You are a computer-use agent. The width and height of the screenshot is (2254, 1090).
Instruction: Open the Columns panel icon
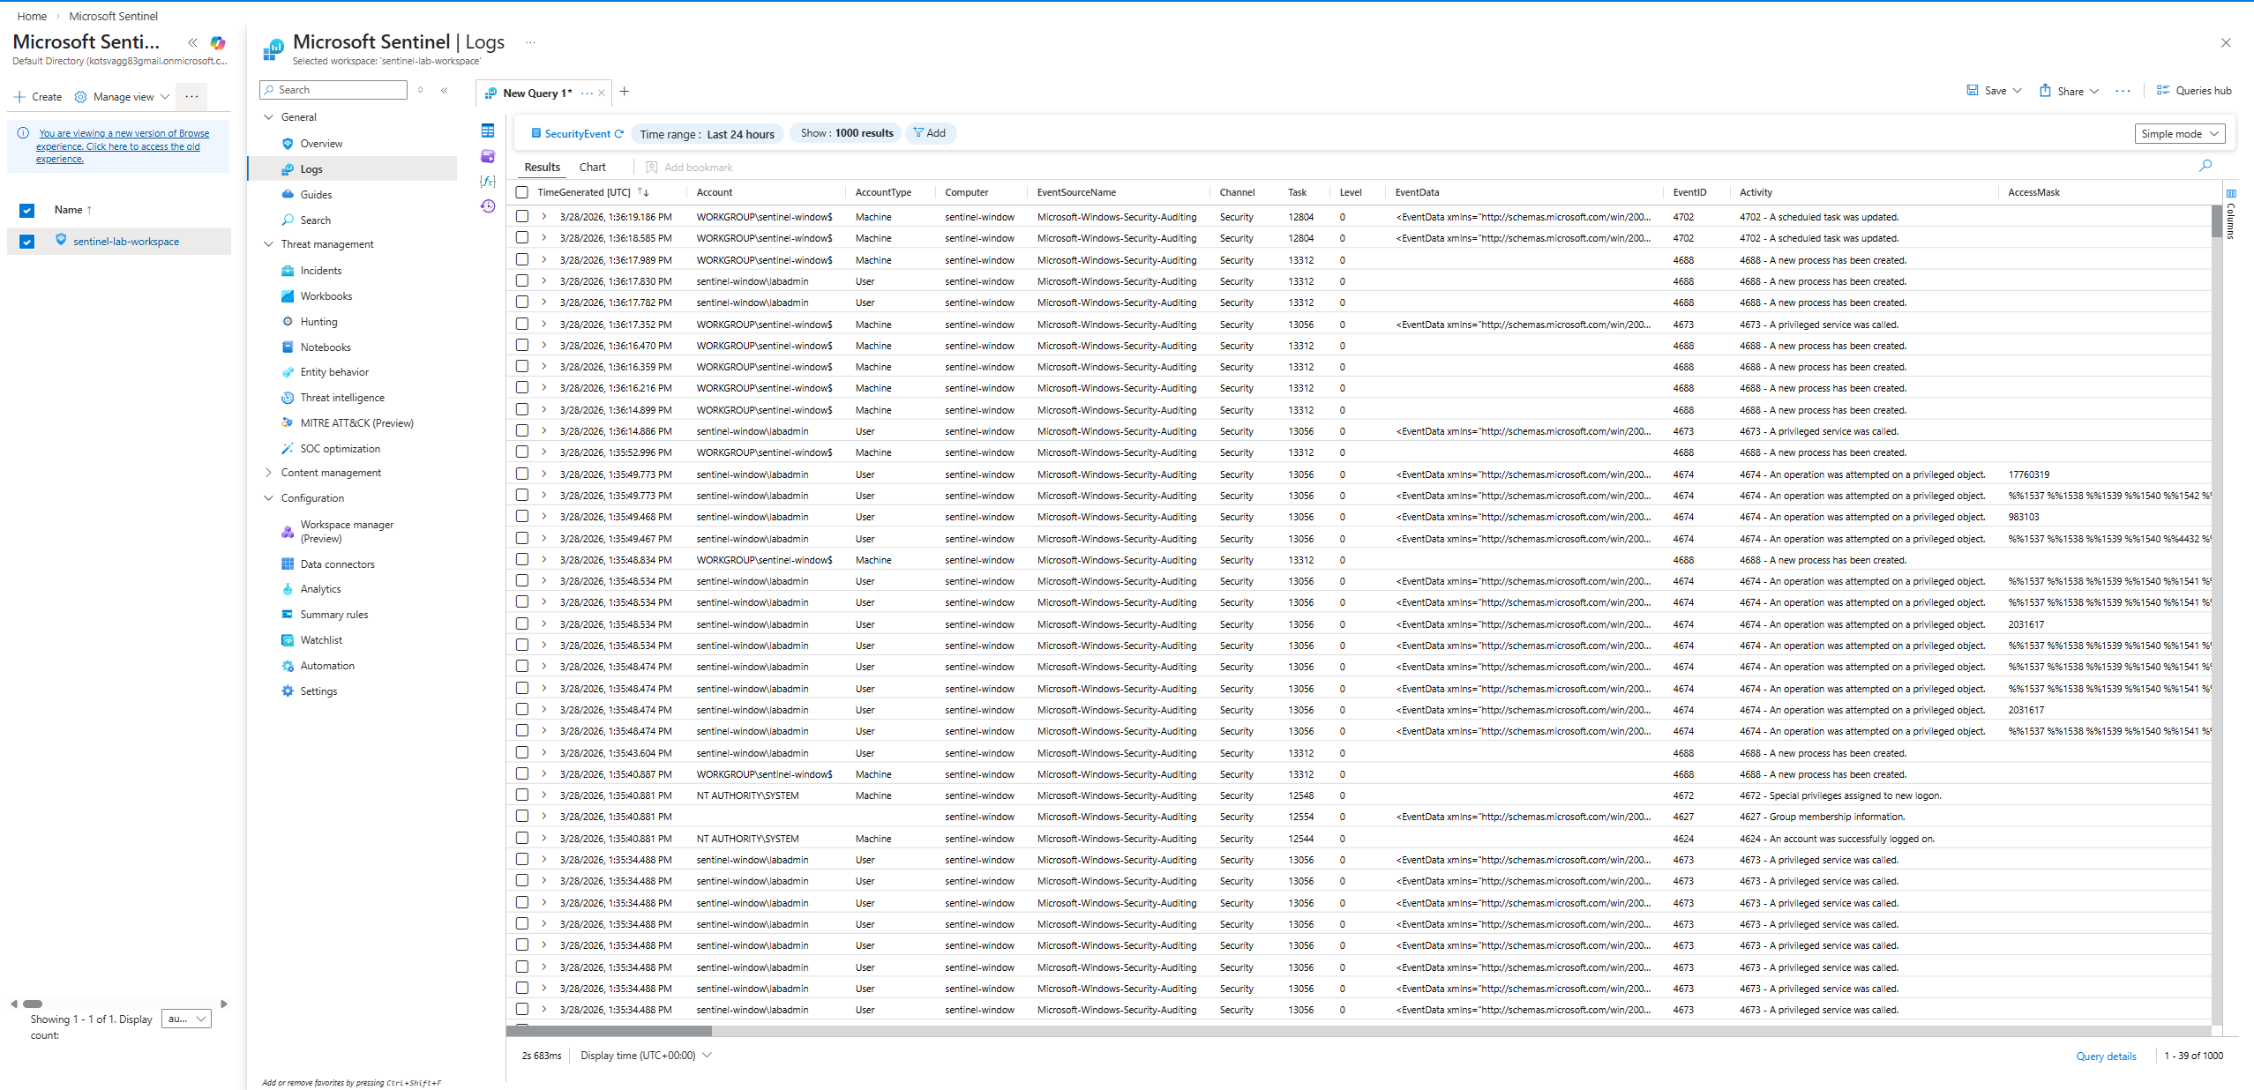pos(2230,193)
